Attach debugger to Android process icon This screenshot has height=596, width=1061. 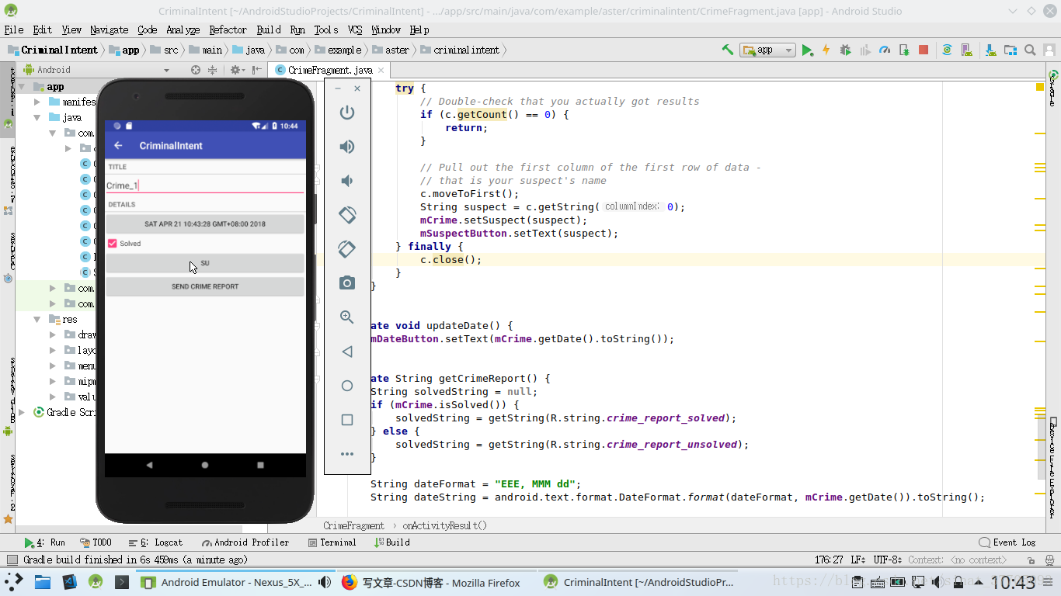coord(904,50)
